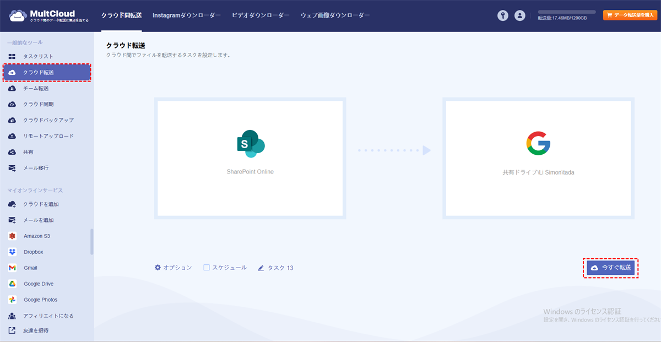
Task: Click the クラウドを追加 icon
Action: click(12, 204)
